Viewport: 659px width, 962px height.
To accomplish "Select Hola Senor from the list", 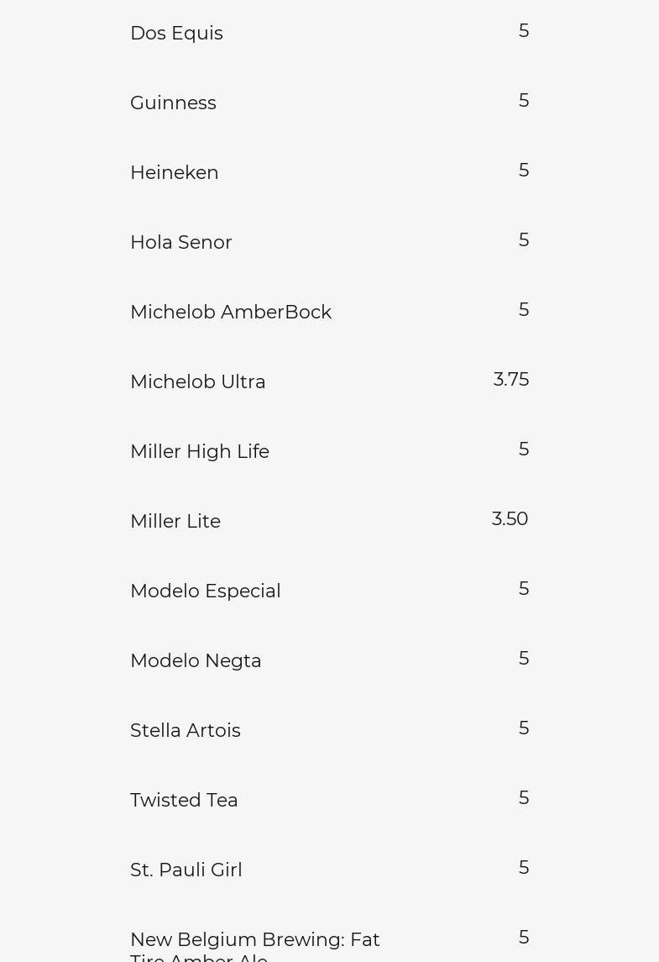I will coord(181,243).
